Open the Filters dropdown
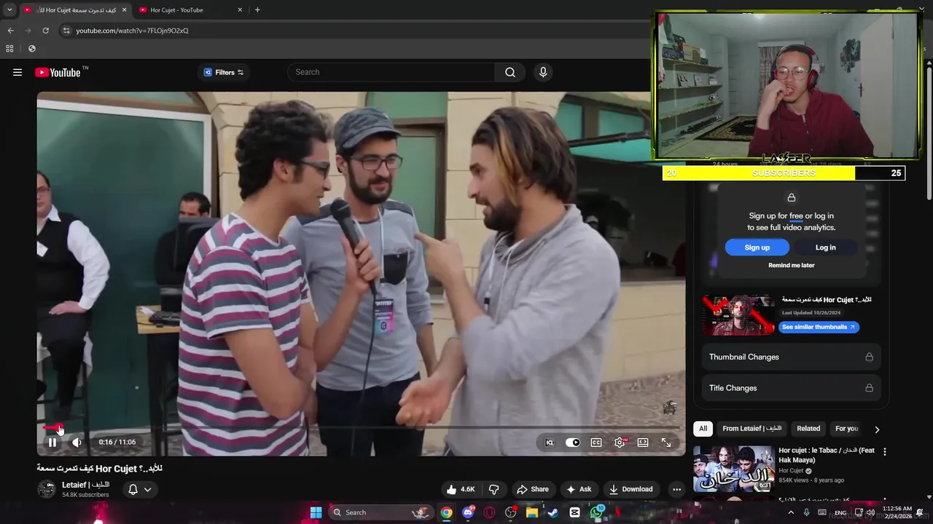 coord(224,72)
